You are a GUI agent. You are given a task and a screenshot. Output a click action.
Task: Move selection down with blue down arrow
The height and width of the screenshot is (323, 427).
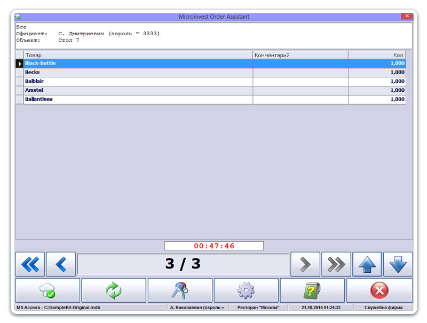click(x=398, y=264)
